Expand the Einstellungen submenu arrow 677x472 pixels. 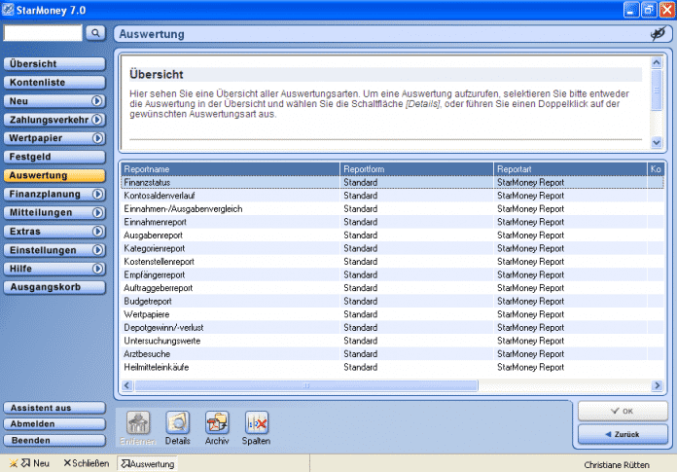point(97,250)
